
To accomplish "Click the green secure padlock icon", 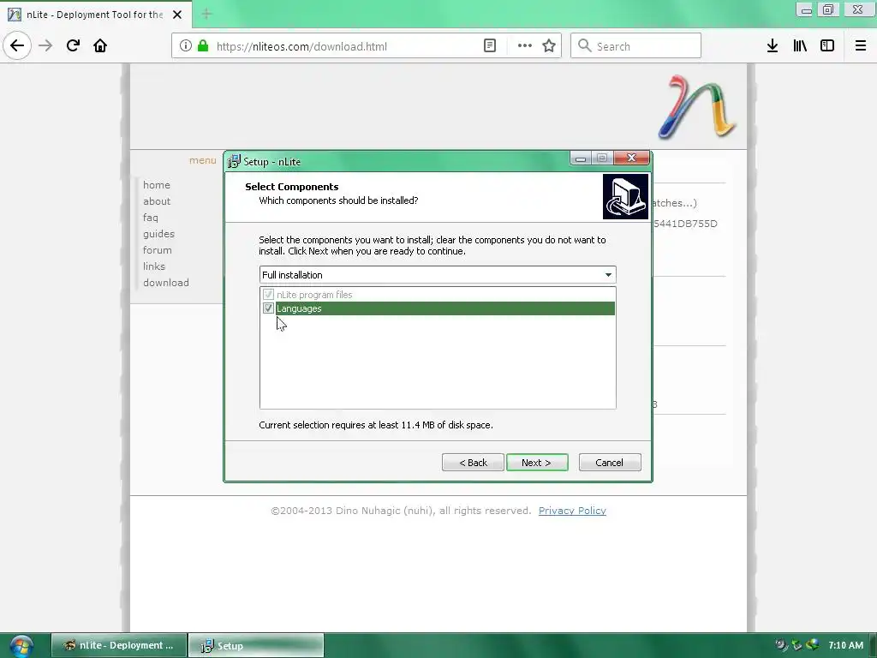I will click(x=203, y=46).
